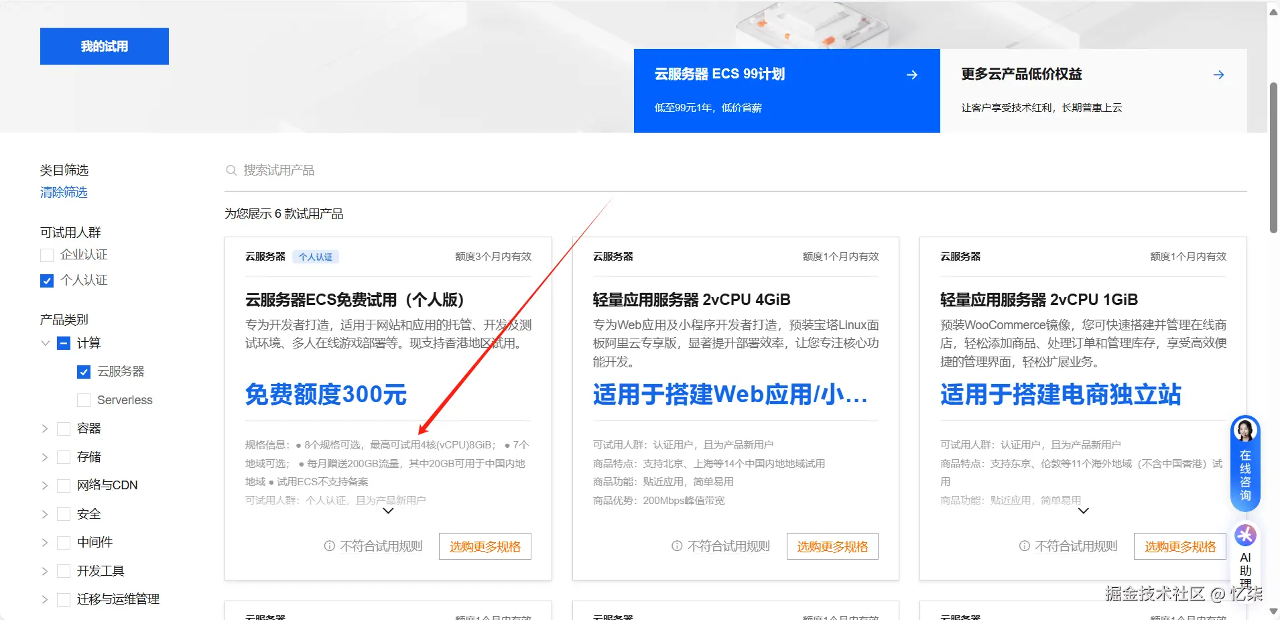Check the 网络与CDN category checkbox
Viewport: 1280px width, 620px height.
click(64, 485)
